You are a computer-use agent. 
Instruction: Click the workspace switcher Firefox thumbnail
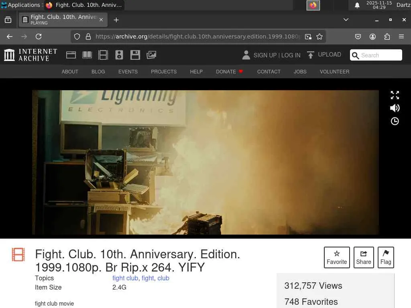tap(313, 5)
